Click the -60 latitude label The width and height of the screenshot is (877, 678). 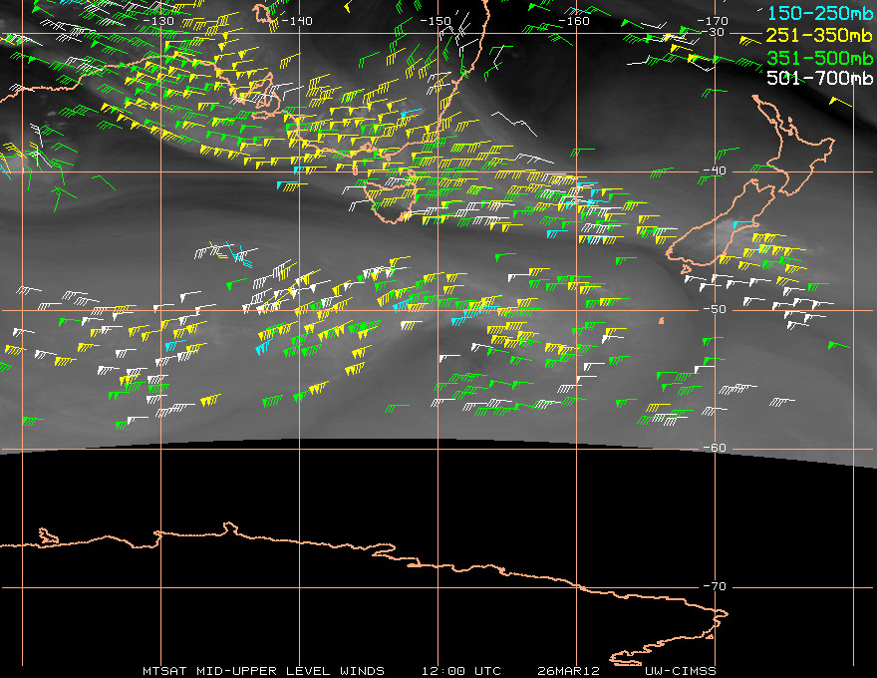(716, 449)
